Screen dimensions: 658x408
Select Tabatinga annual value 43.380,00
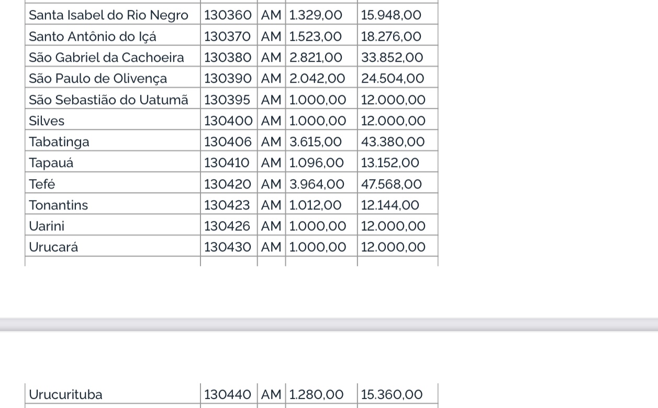click(x=393, y=142)
